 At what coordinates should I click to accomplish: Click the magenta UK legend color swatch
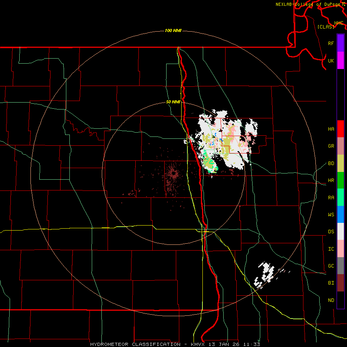340,61
